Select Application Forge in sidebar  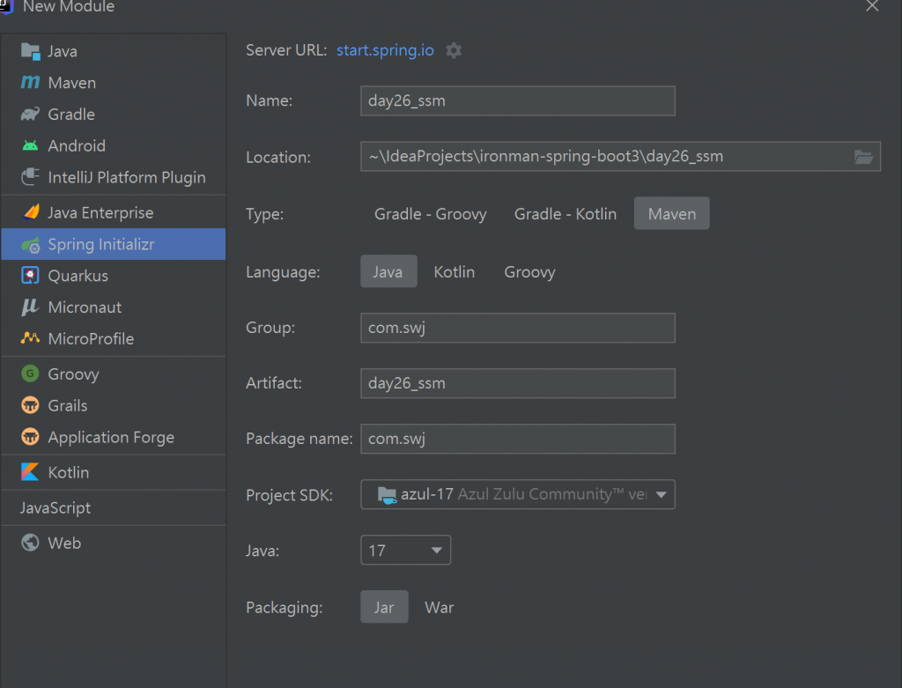click(x=114, y=437)
